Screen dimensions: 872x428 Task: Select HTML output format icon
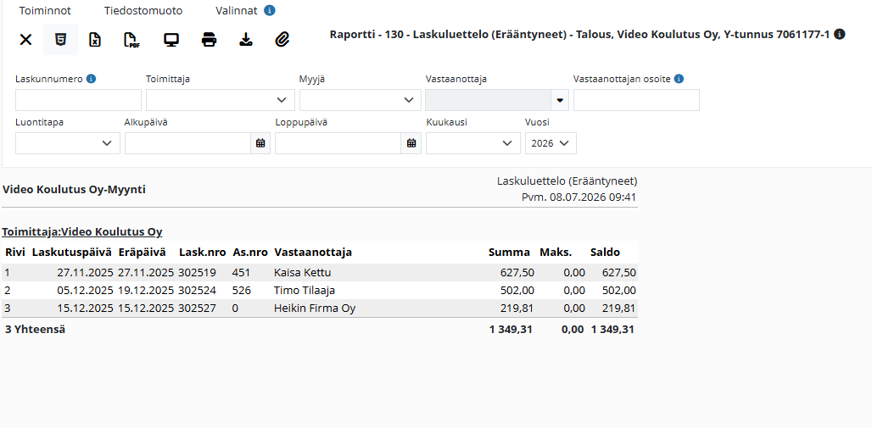tap(60, 40)
